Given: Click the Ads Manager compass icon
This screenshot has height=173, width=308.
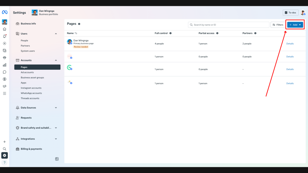Looking at the screenshot, I should click(x=5, y=43).
